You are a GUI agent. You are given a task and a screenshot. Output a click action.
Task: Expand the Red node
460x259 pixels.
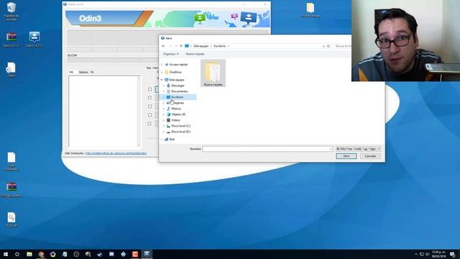tap(162, 139)
